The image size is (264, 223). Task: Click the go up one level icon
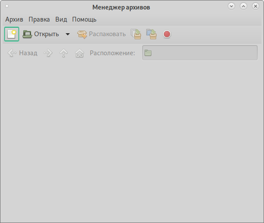tap(64, 53)
